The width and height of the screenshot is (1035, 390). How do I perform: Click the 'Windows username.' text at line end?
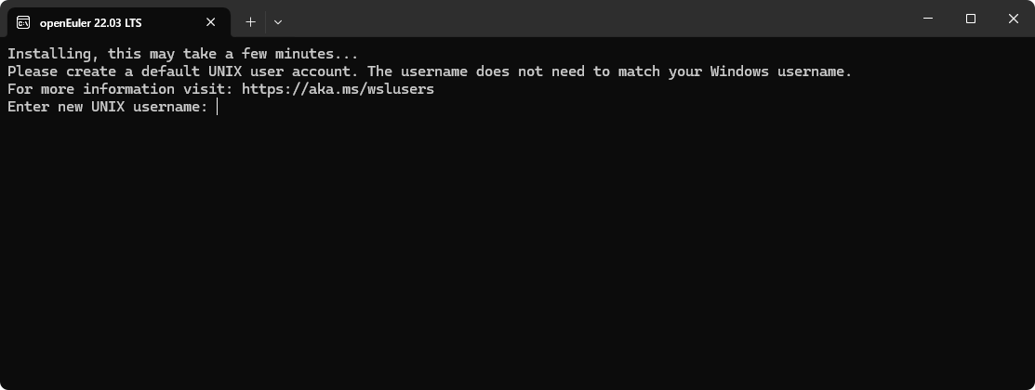[x=781, y=71]
